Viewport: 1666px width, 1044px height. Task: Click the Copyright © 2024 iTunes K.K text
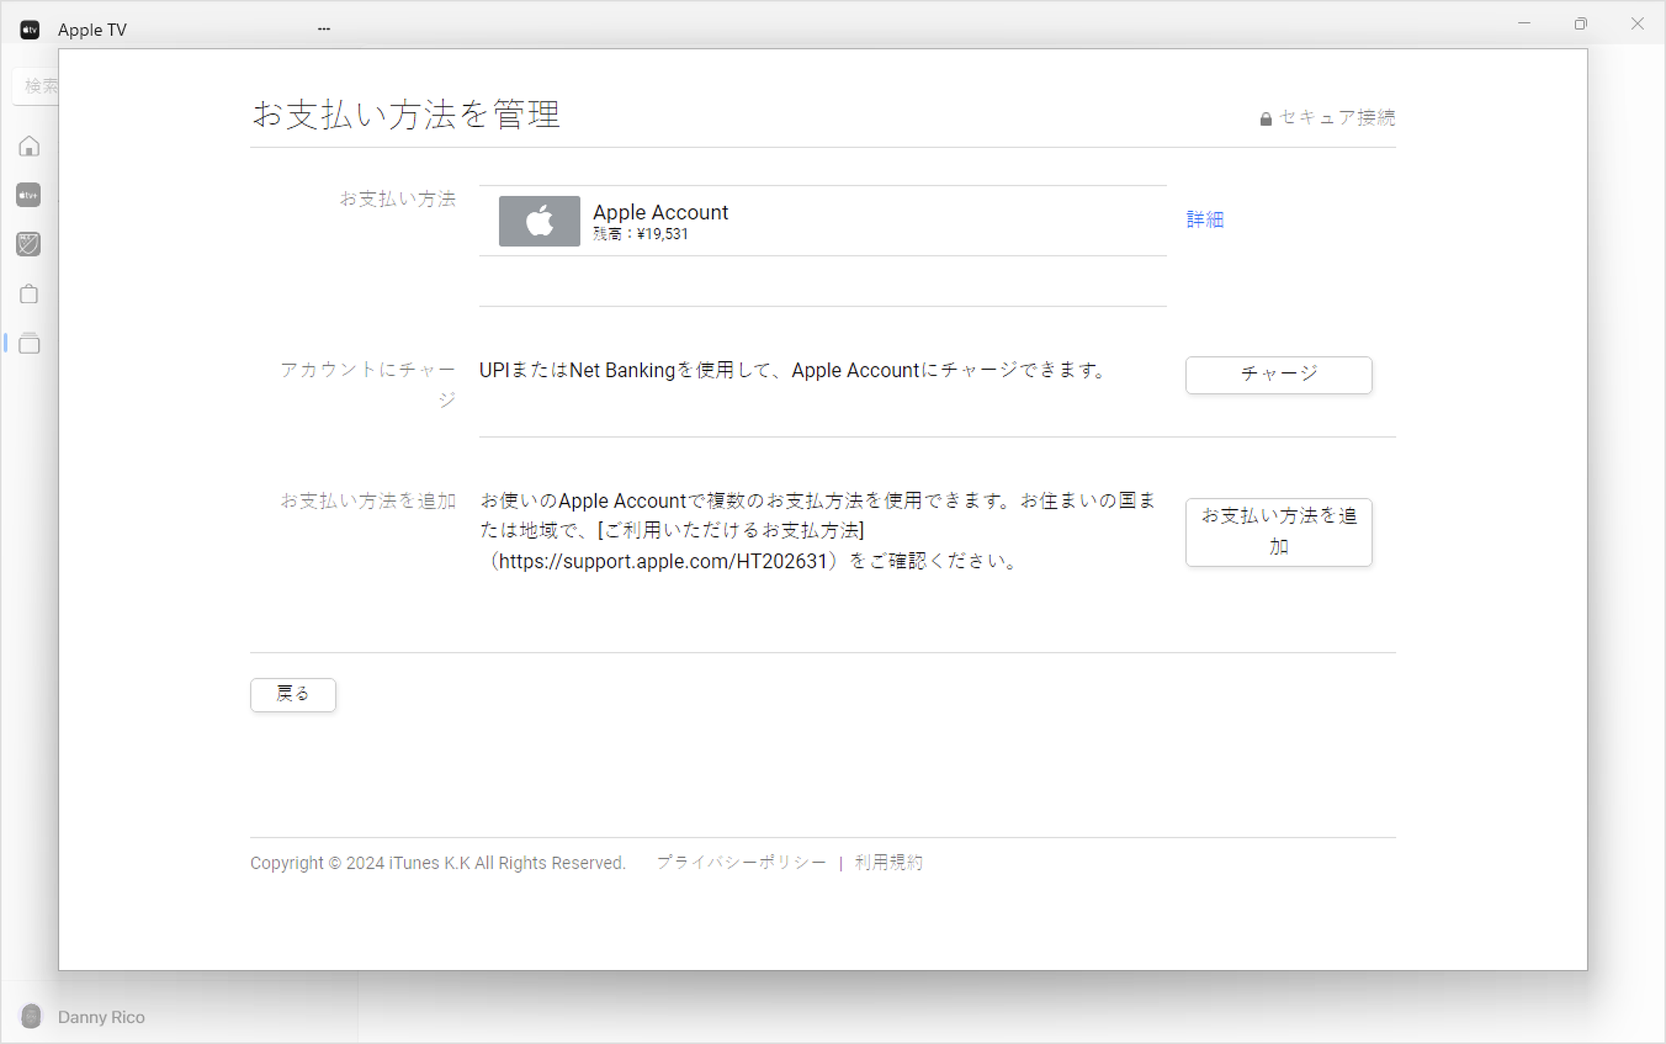tap(438, 862)
